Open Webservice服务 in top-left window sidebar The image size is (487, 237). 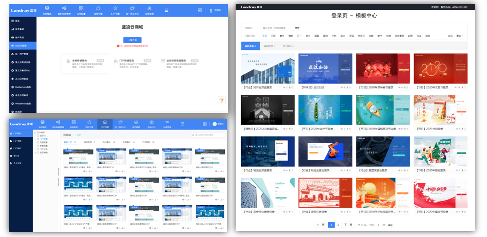click(x=23, y=104)
